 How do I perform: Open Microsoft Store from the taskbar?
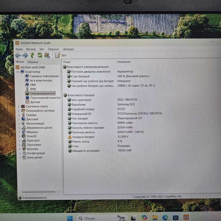[176, 218]
